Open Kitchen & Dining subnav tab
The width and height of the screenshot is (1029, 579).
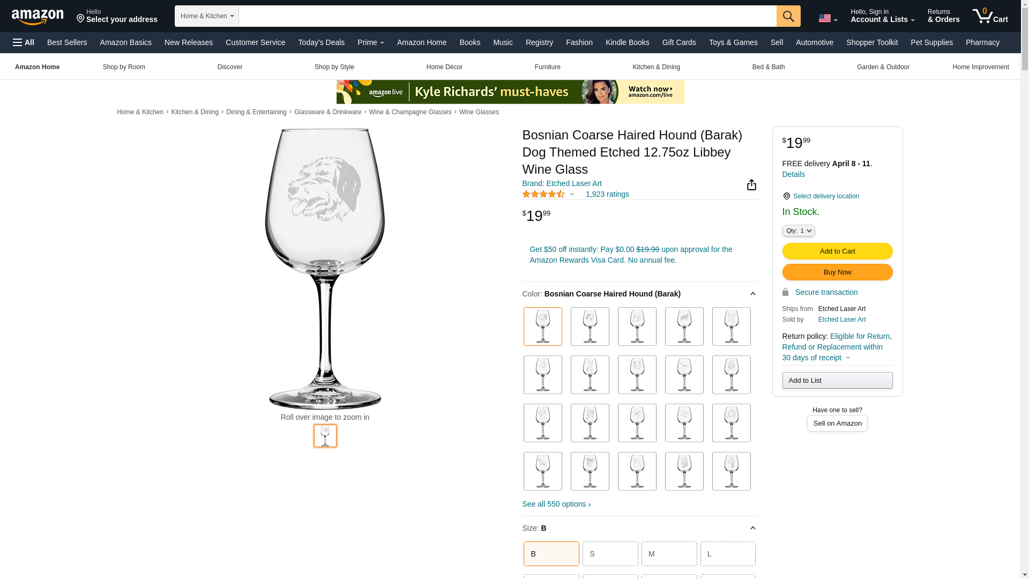[656, 67]
